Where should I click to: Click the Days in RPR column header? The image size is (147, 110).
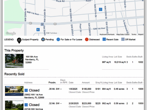point(64,81)
